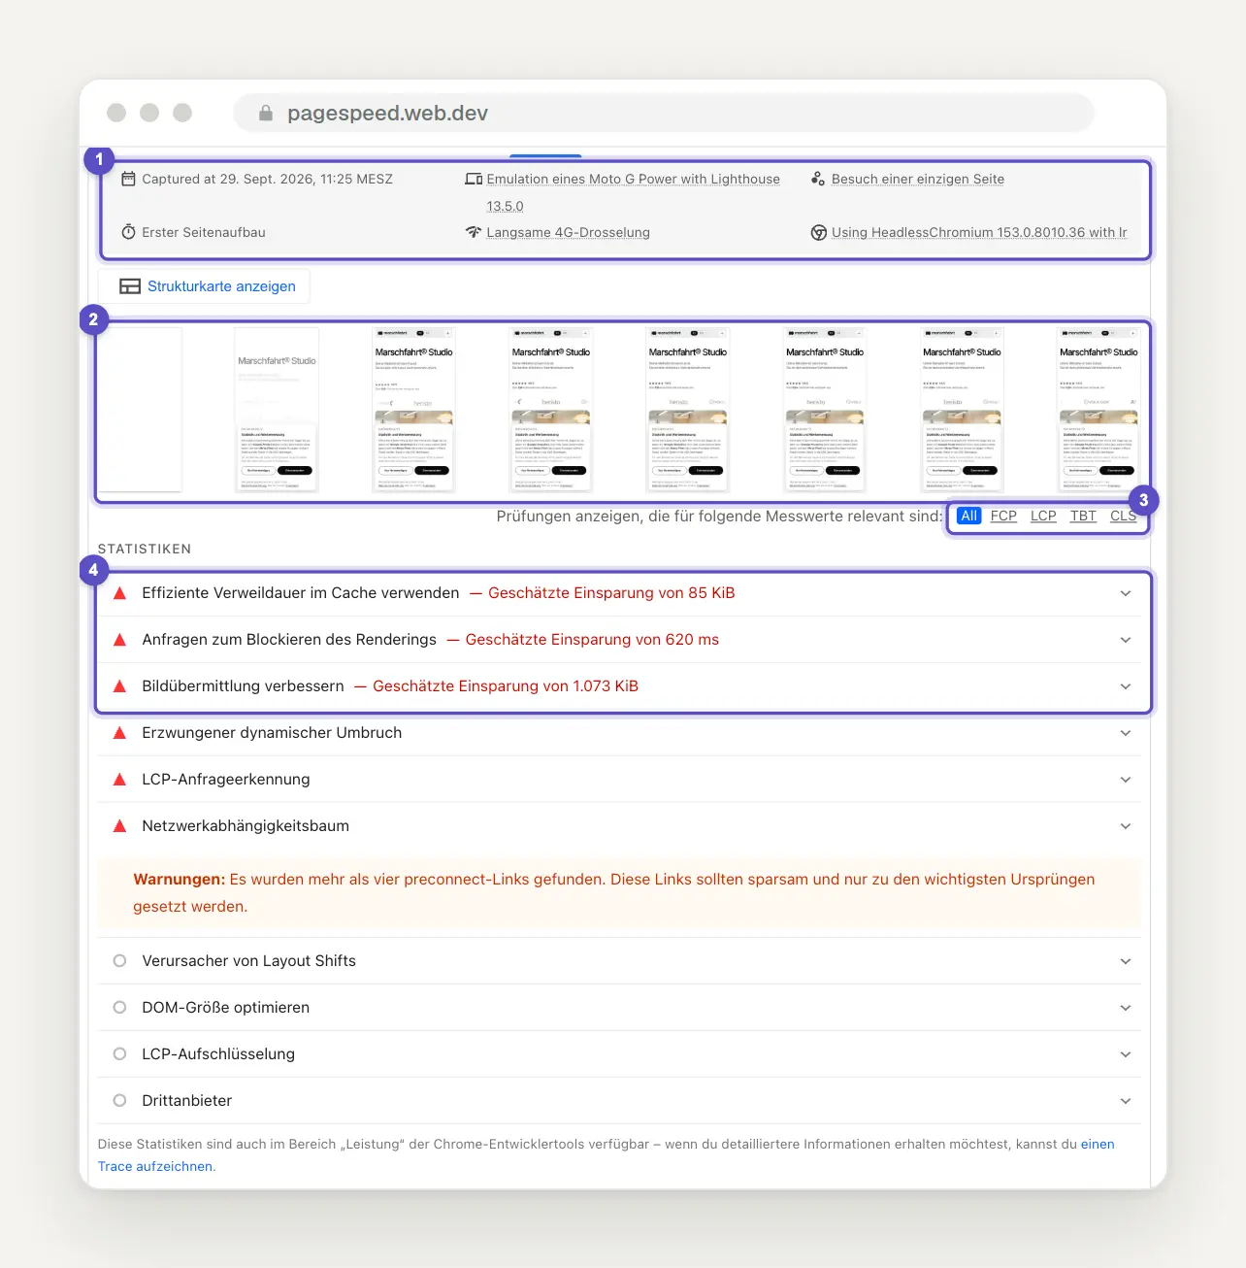
Task: Click the pagespeed.web.dev address bar
Action: [x=664, y=114]
